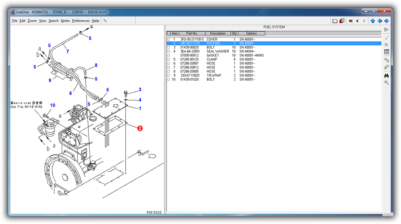Open the Zoom menu
Image resolution: width=401 pixels, height=224 pixels.
pos(32,21)
